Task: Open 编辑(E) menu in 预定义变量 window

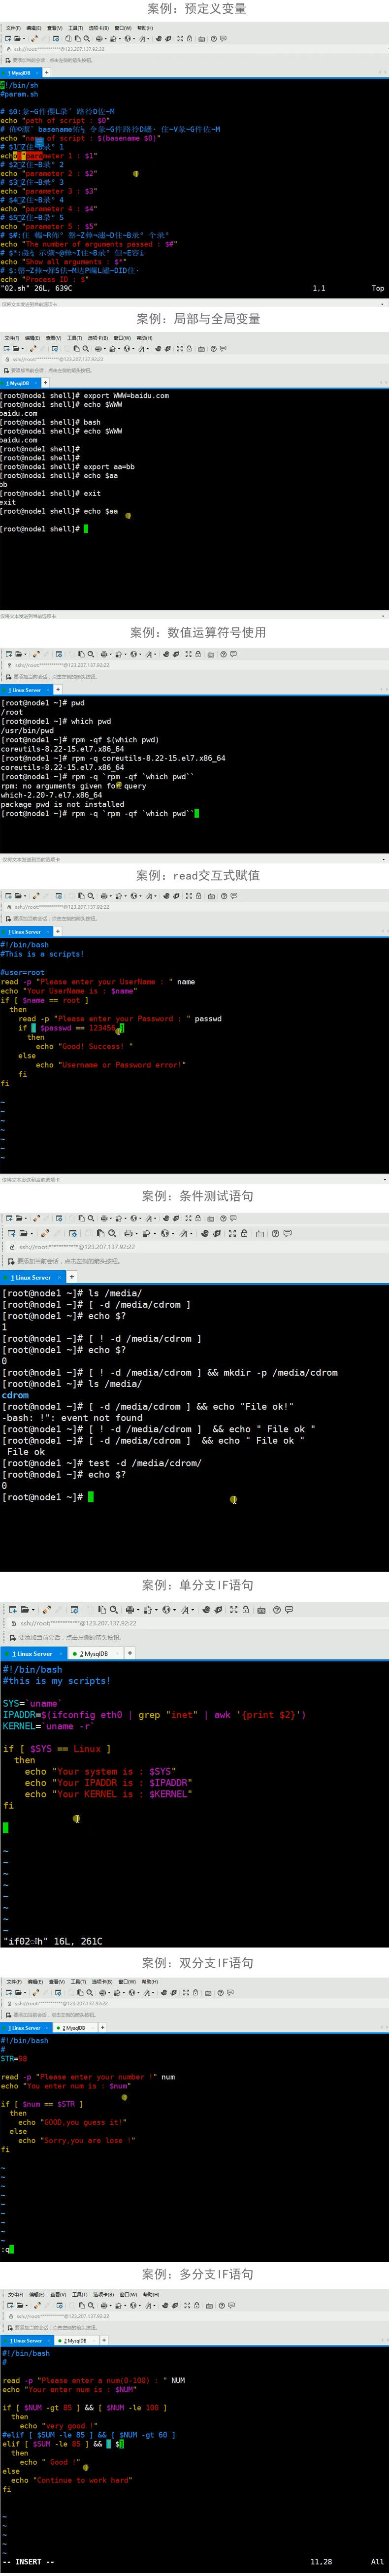Action: (33, 28)
